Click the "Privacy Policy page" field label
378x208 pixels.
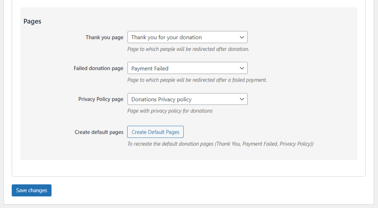pyautogui.click(x=101, y=99)
